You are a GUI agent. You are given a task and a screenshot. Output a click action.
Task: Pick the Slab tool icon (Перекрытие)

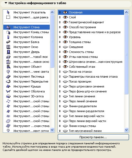click(x=8, y=81)
